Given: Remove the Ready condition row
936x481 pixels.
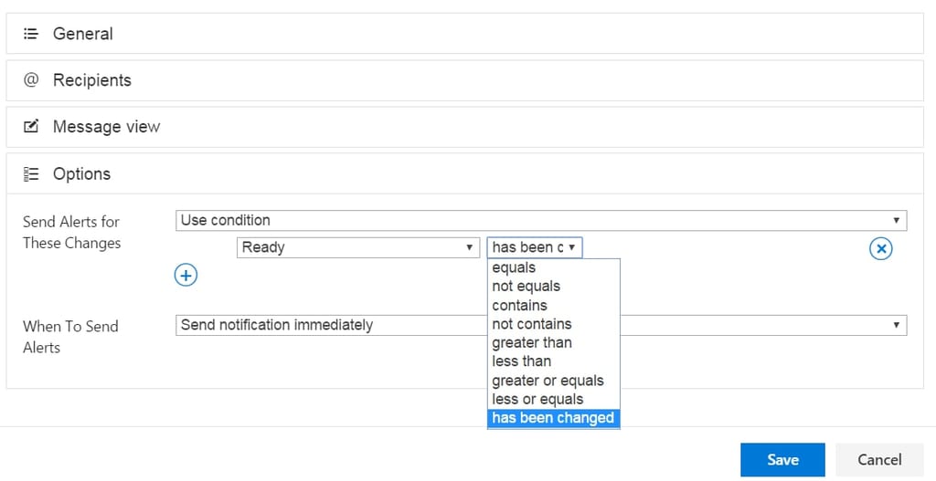Looking at the screenshot, I should click(881, 248).
